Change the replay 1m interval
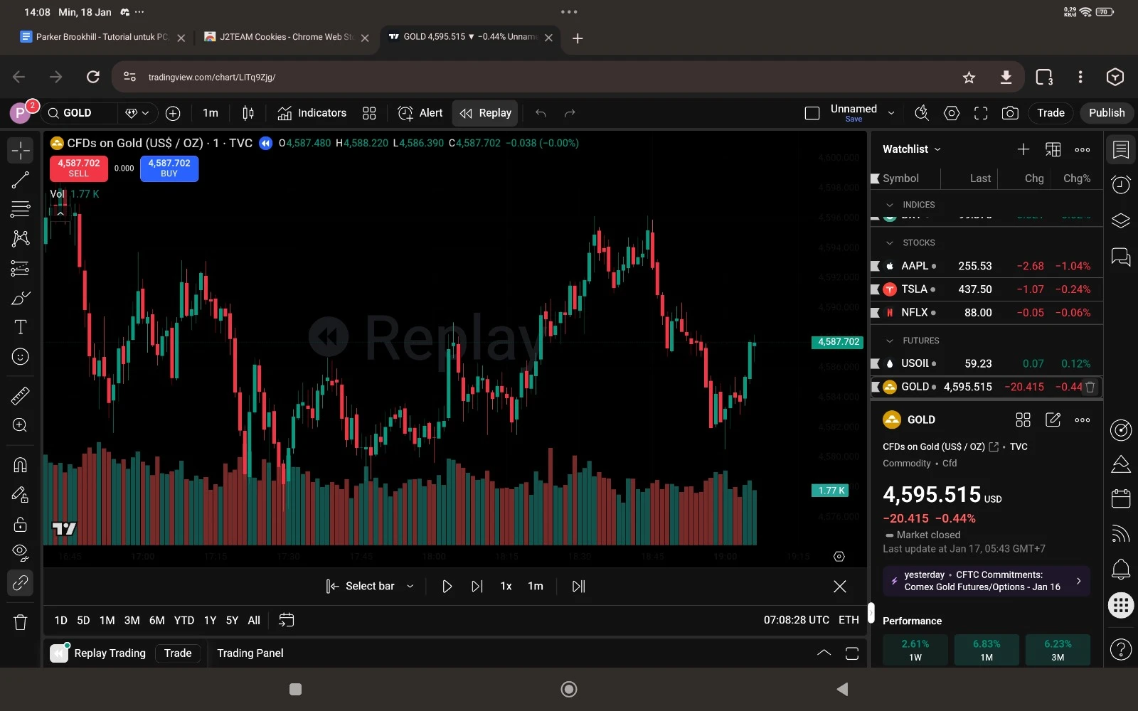This screenshot has width=1138, height=711. pos(536,587)
